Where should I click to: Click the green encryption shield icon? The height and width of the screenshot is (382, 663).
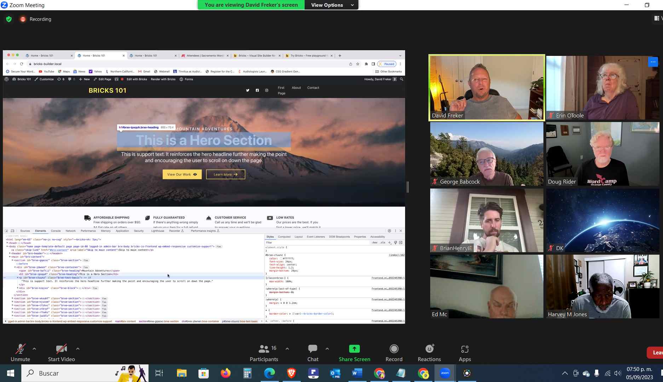pos(9,19)
